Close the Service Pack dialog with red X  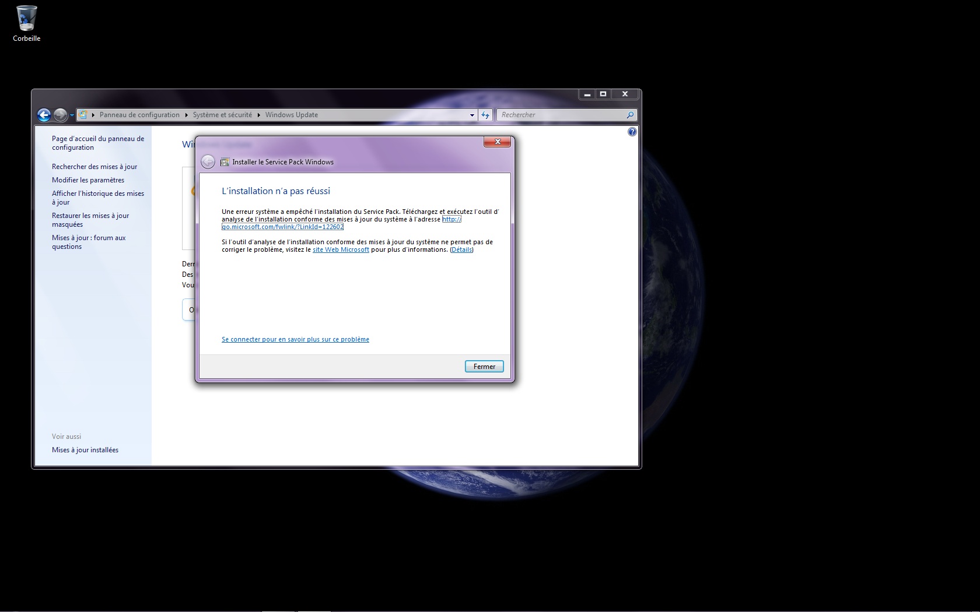pyautogui.click(x=498, y=142)
